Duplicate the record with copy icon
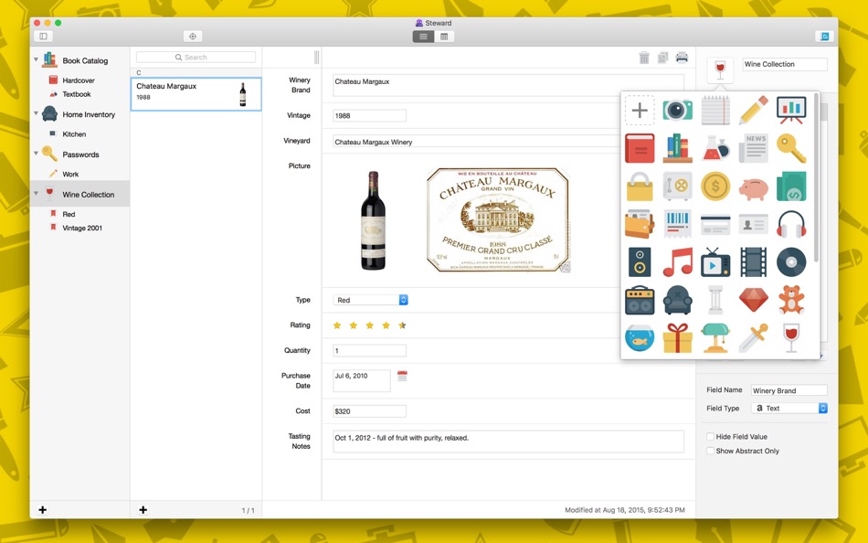Screen dimensions: 868x543 (x=662, y=58)
